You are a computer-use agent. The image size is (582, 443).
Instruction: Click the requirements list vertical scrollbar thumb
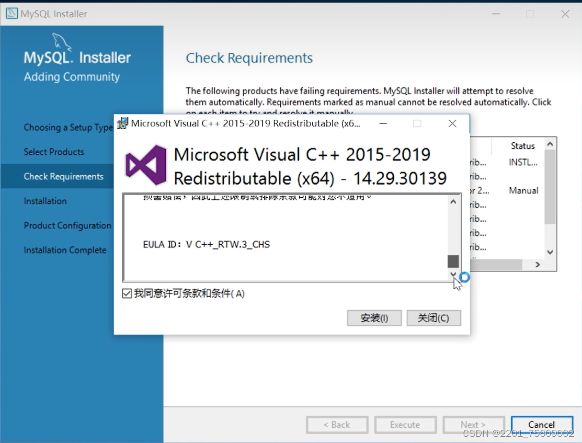(550, 187)
